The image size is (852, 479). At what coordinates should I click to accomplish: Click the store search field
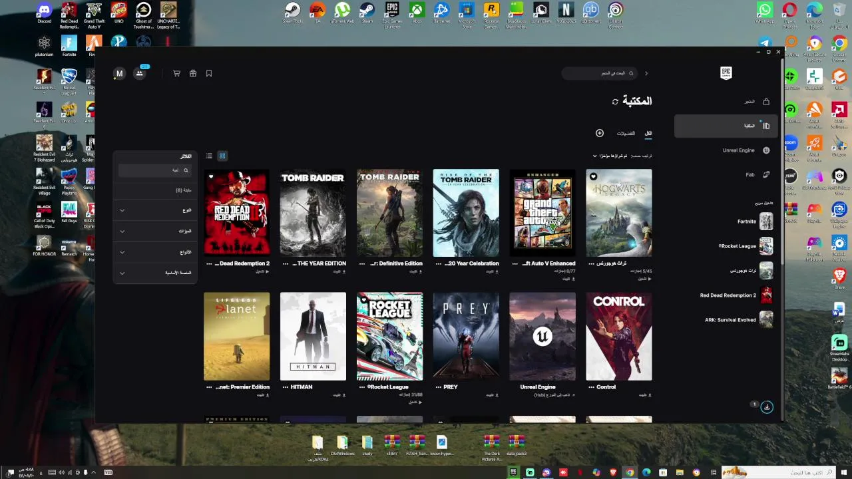pos(600,73)
